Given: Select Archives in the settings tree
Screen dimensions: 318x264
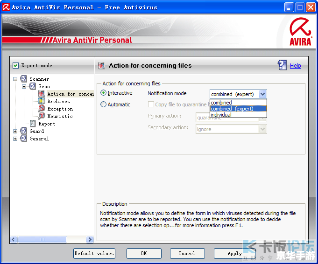Looking at the screenshot, I should 58,101.
